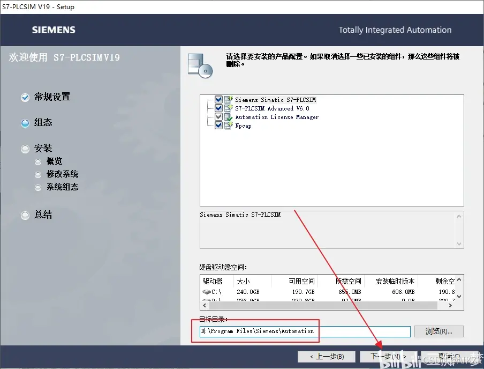The height and width of the screenshot is (369, 484).
Task: Toggle Automation License Manager checkbox
Action: tap(218, 117)
